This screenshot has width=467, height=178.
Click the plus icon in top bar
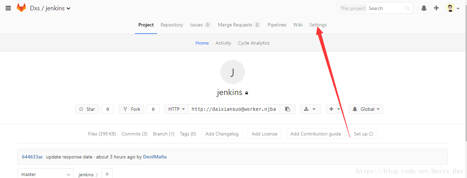[x=436, y=8]
